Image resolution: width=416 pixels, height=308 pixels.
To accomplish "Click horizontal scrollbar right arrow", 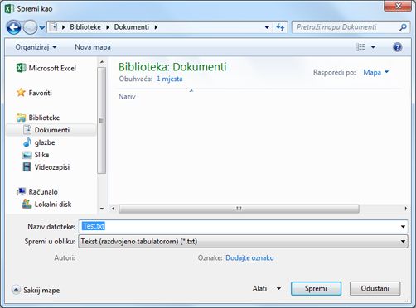I will (405, 209).
